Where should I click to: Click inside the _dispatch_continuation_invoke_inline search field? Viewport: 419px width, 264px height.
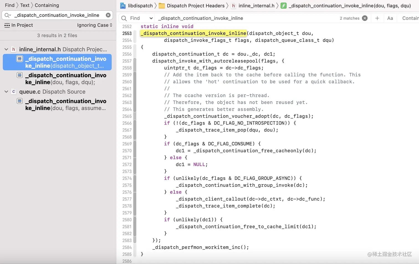tap(55, 15)
